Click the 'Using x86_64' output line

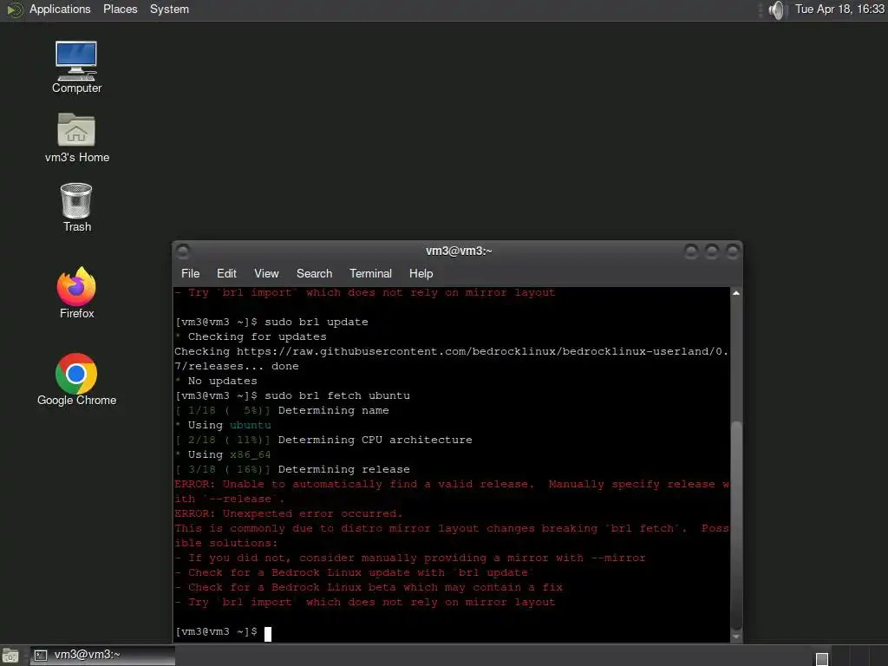point(223,454)
